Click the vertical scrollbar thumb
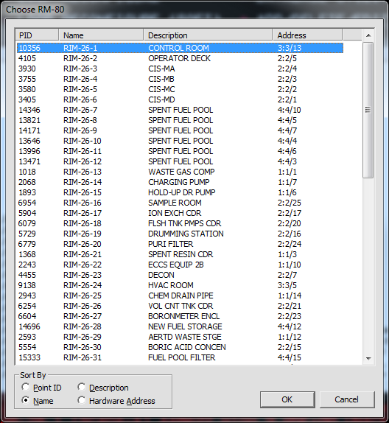 [368, 110]
